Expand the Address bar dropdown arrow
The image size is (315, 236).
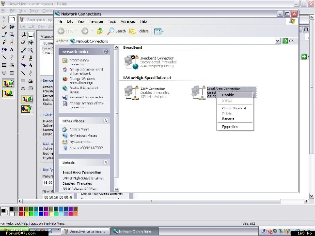pyautogui.click(x=278, y=41)
